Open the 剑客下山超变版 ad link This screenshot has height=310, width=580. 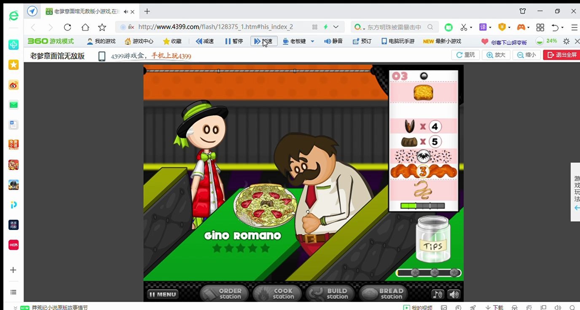tap(504, 42)
